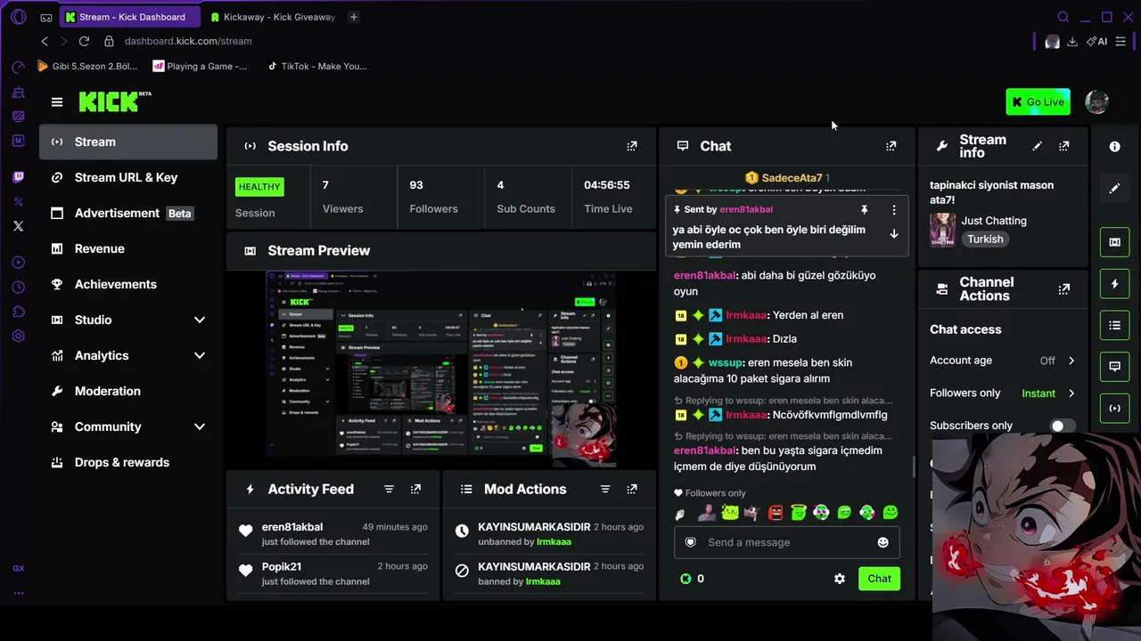1141x641 pixels.
Task: Toggle the Session Info panel button in the right rail
Action: (1114, 409)
